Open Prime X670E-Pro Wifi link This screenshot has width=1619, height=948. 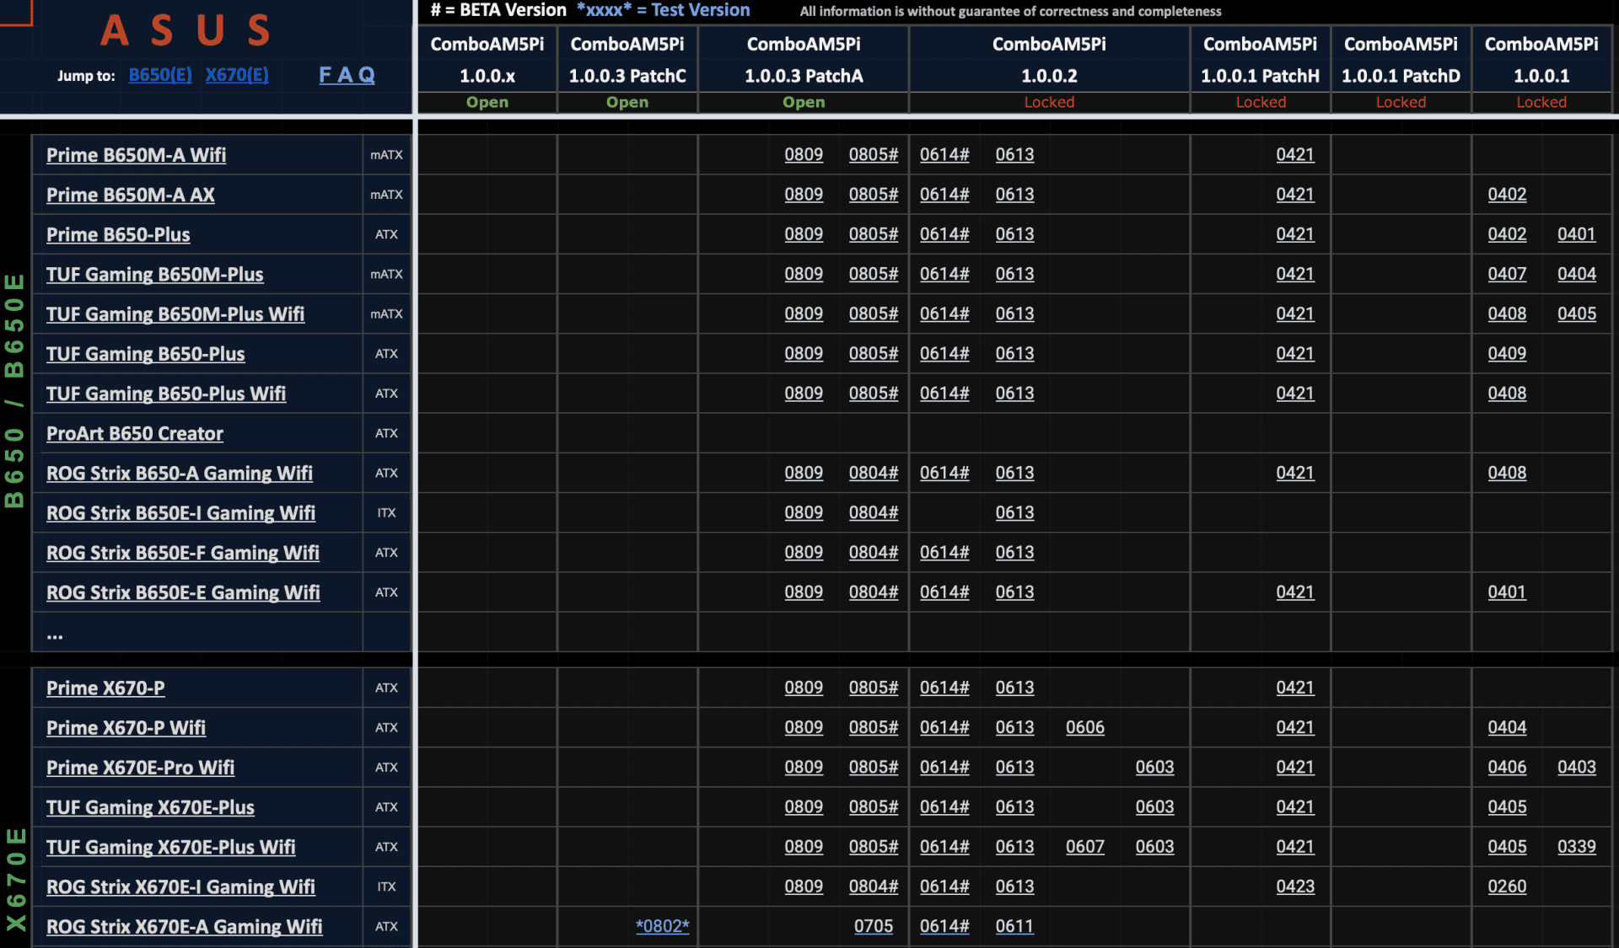140,767
